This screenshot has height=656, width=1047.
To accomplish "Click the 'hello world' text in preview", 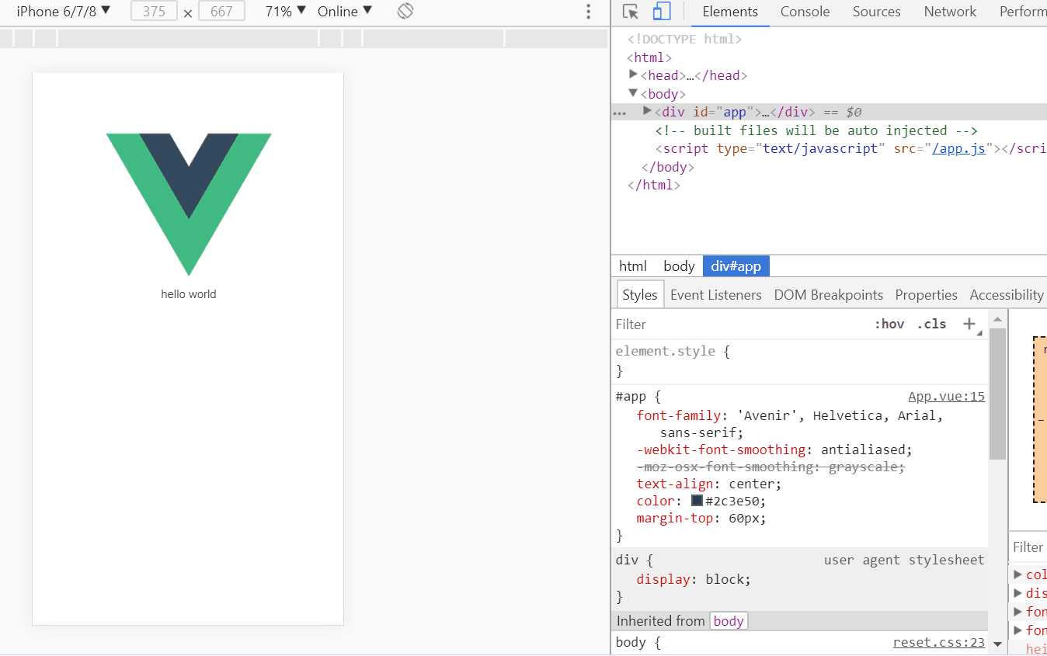I will coord(189,294).
